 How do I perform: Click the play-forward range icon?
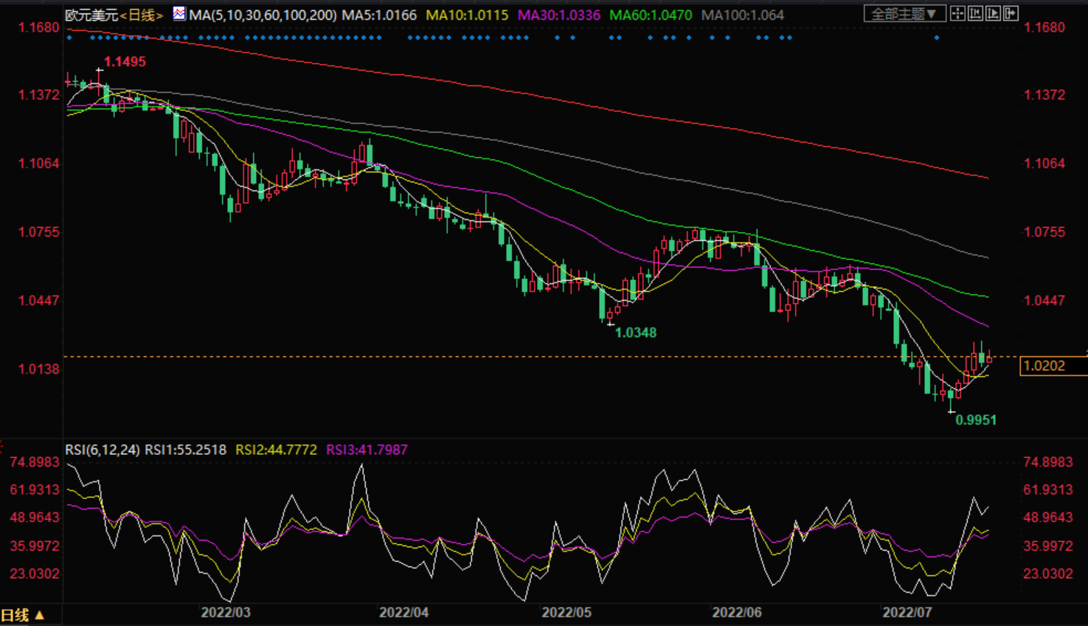993,13
